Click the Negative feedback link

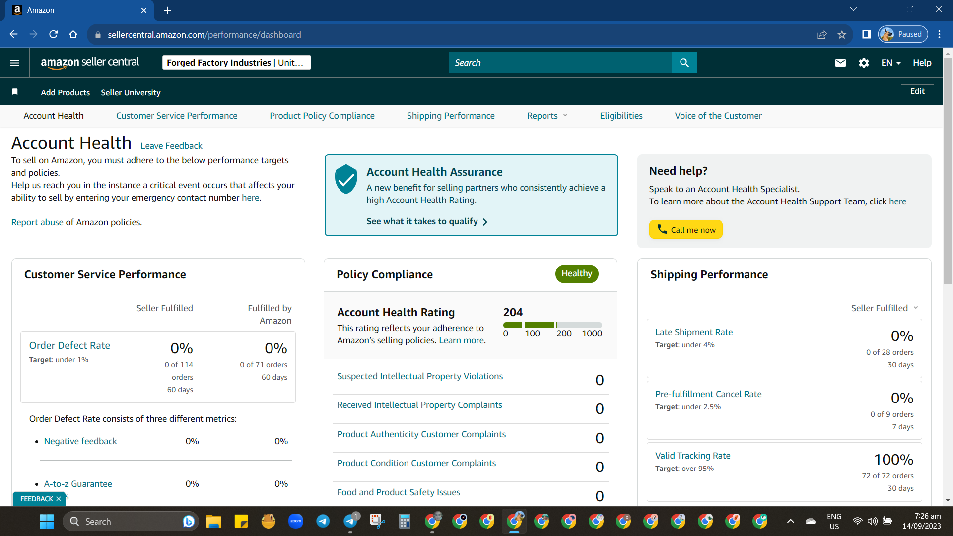(x=80, y=441)
